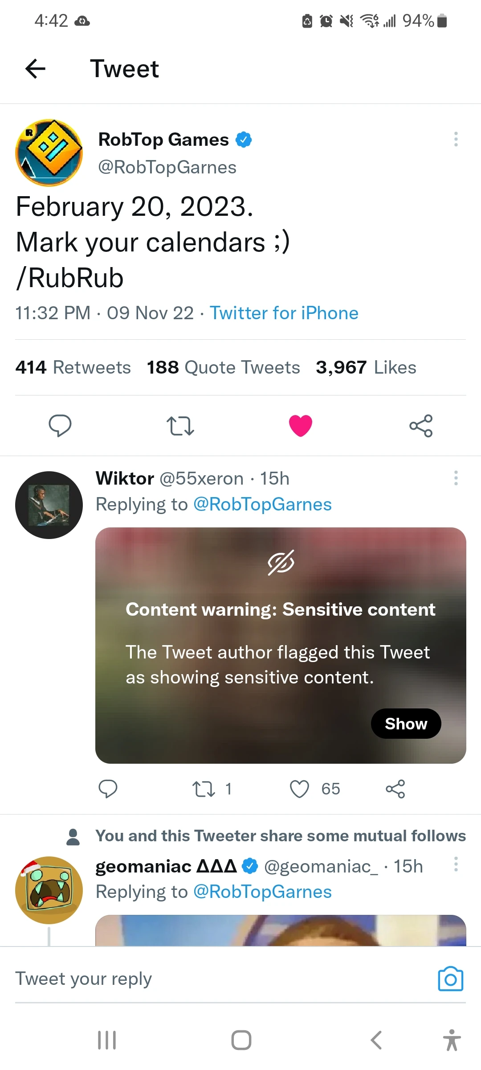This screenshot has height=1070, width=481.
Task: View the 3,967 Likes list
Action: pyautogui.click(x=366, y=367)
